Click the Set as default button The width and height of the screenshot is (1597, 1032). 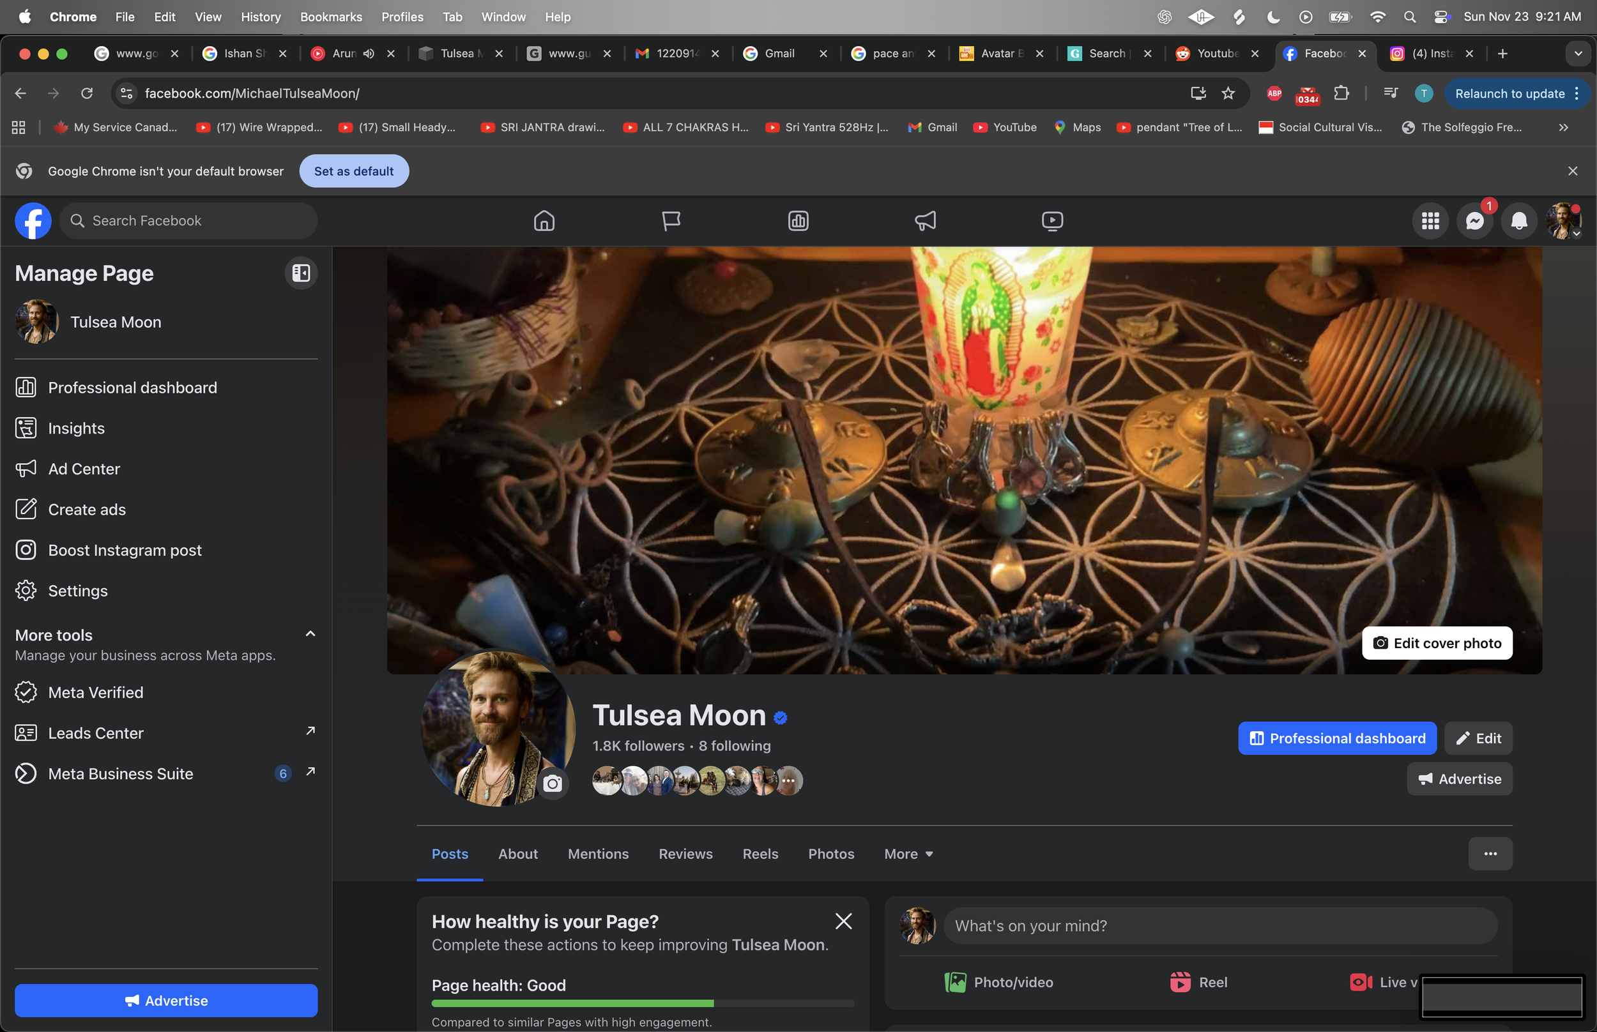click(353, 172)
